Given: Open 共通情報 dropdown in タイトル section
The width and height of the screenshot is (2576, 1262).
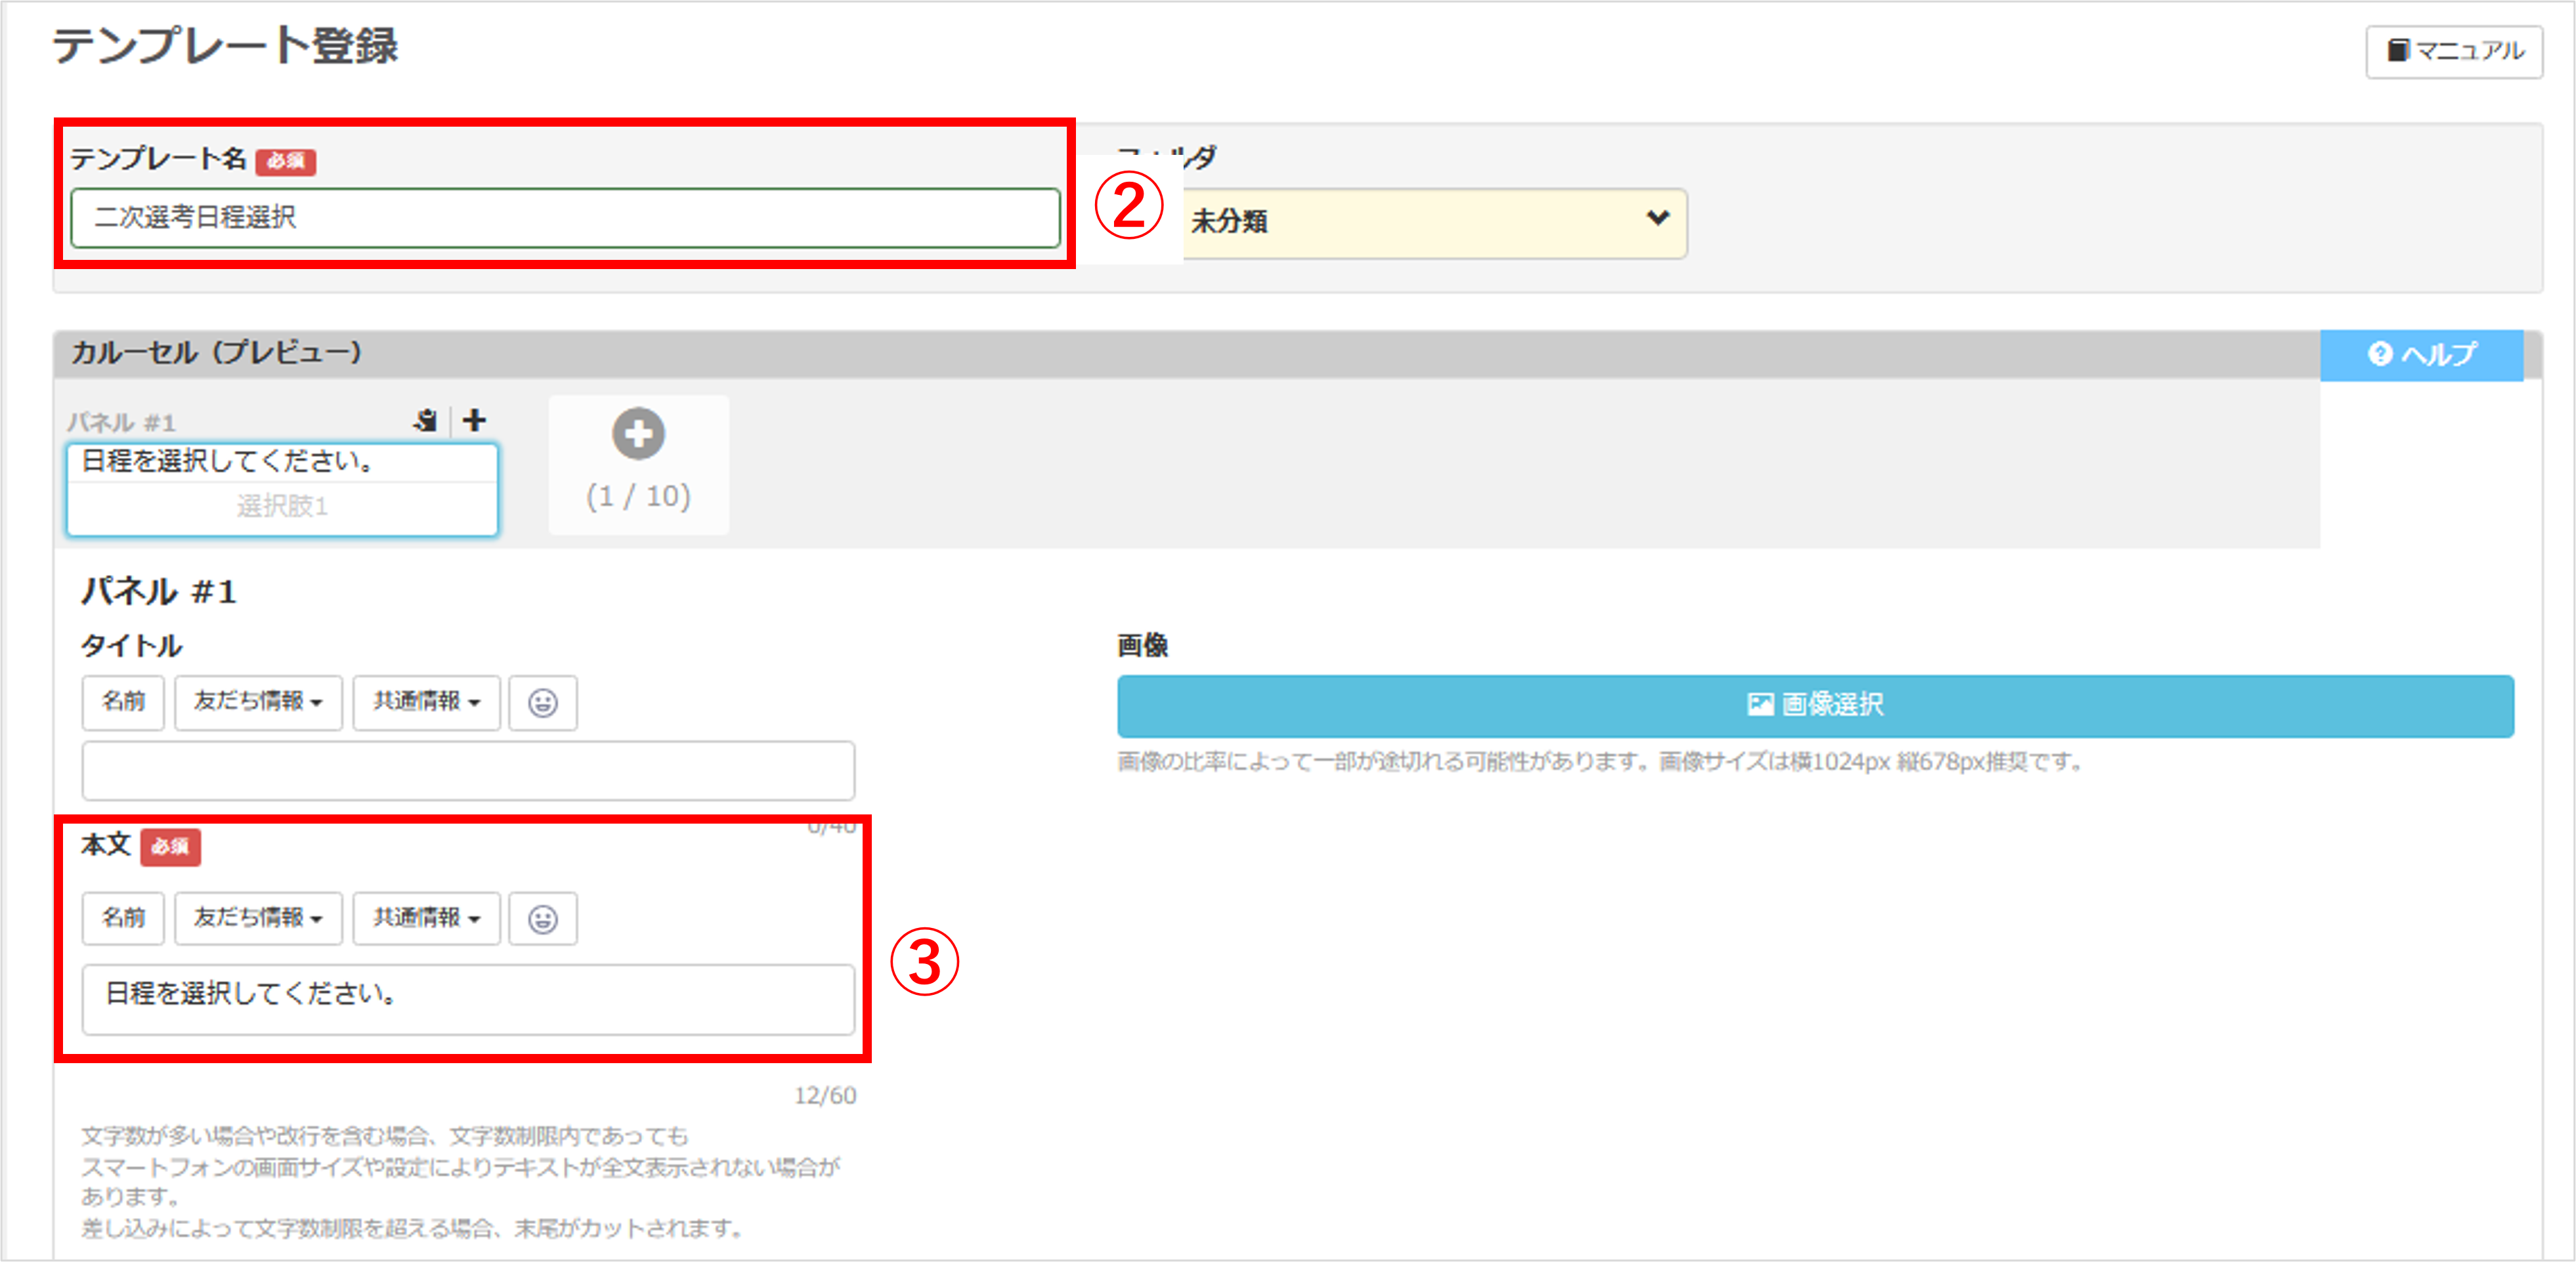Looking at the screenshot, I should click(427, 703).
